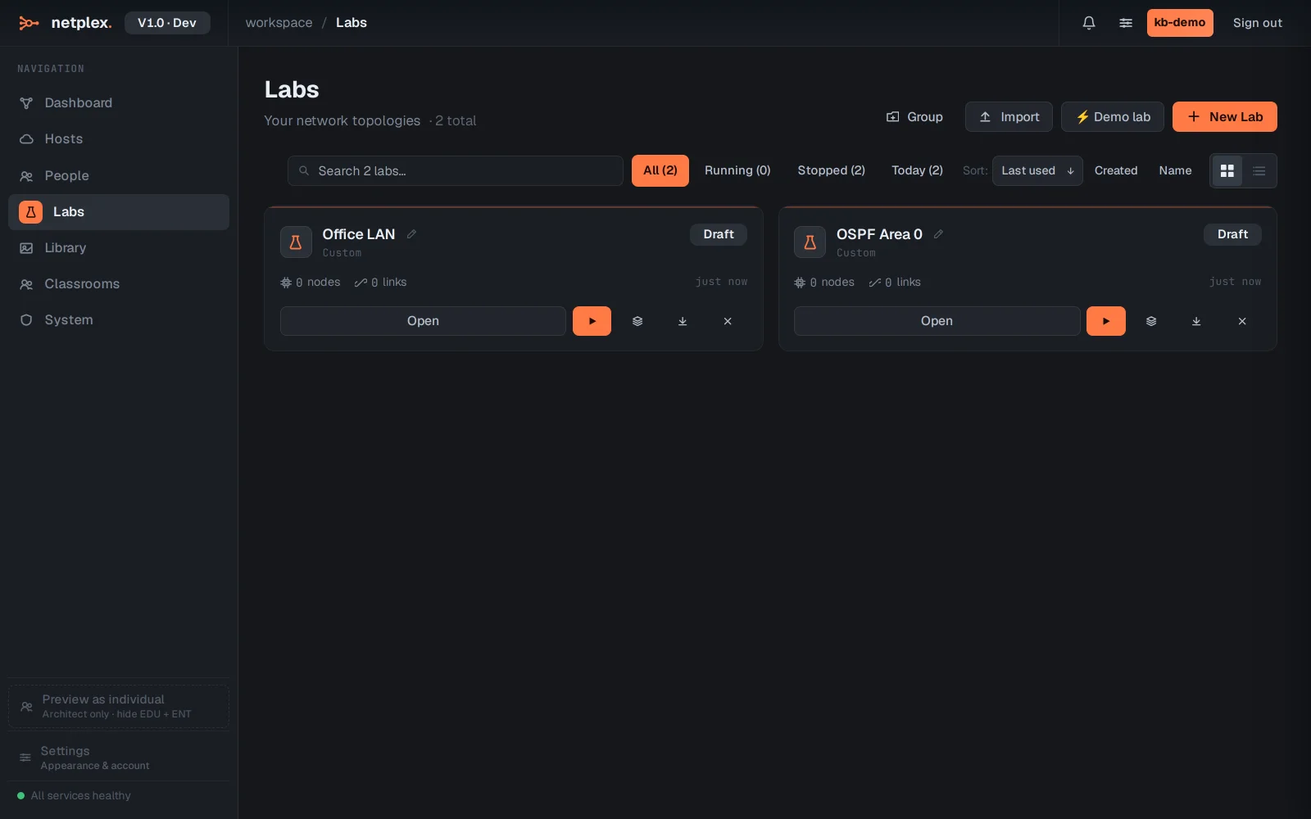Delete the Office LAN lab
1311x819 pixels.
(728, 321)
